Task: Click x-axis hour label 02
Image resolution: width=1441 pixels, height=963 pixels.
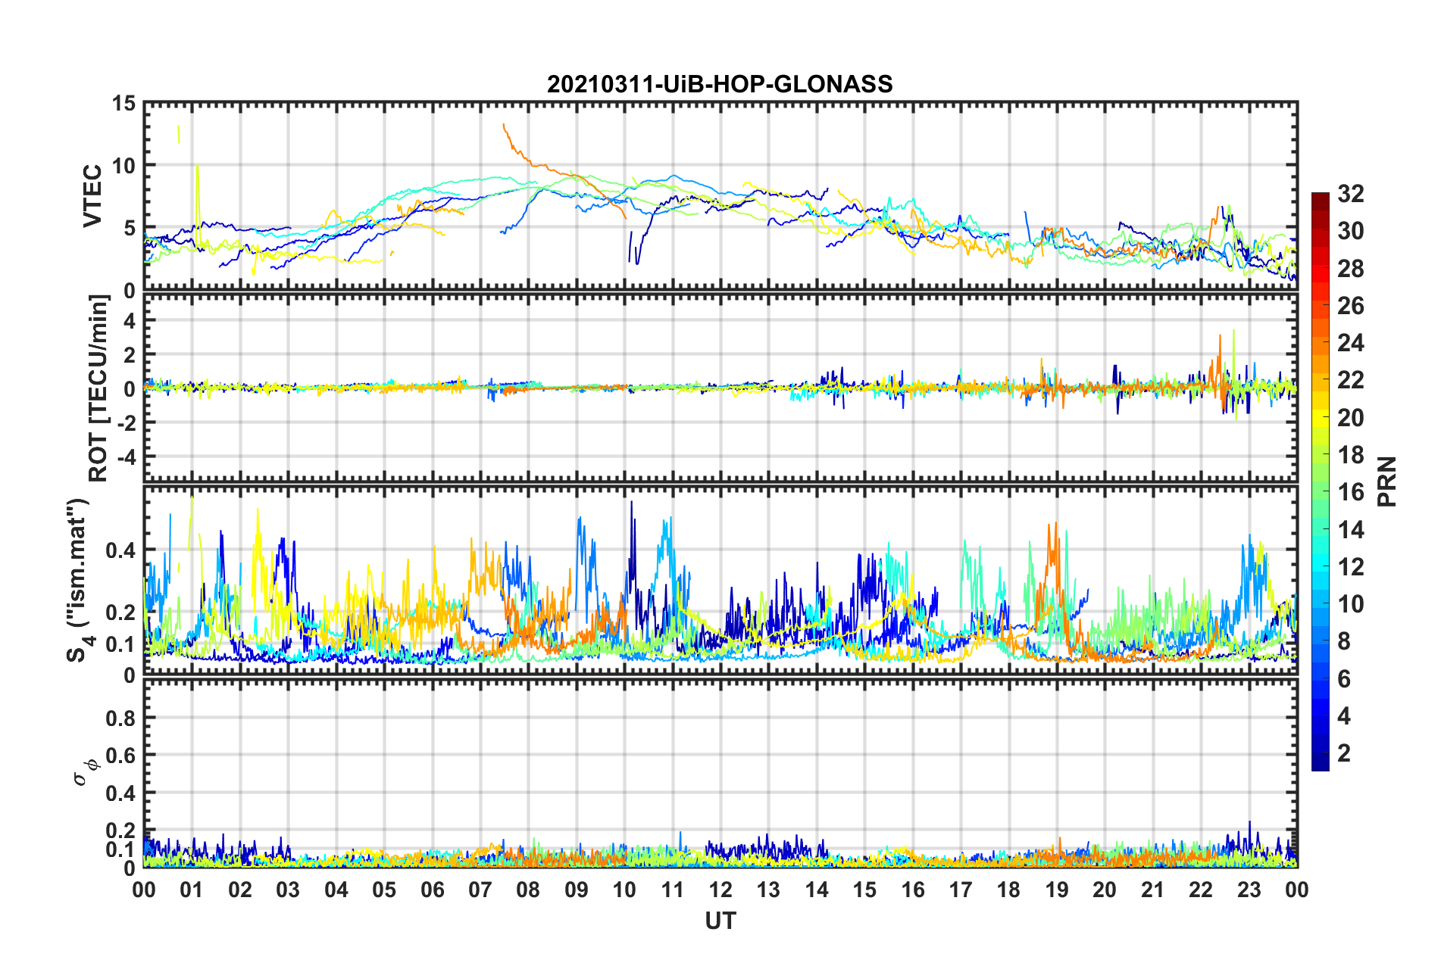Action: 240,890
